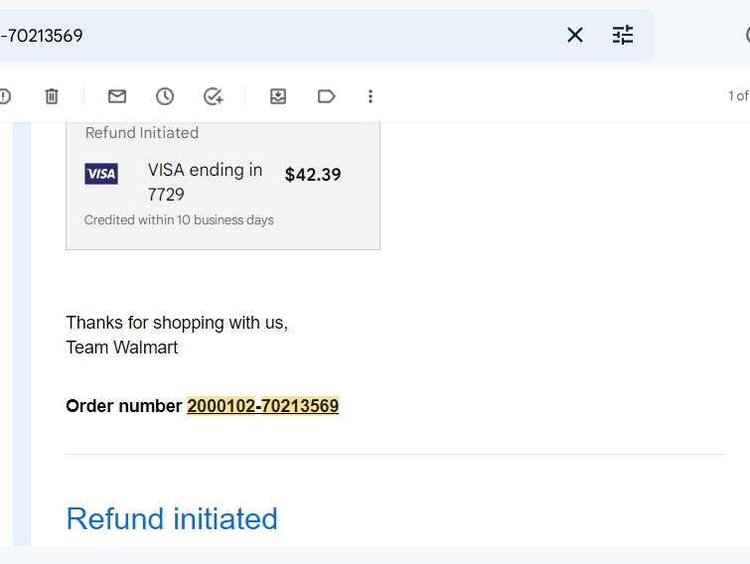Open order number link 2000102-70213569

click(x=262, y=406)
